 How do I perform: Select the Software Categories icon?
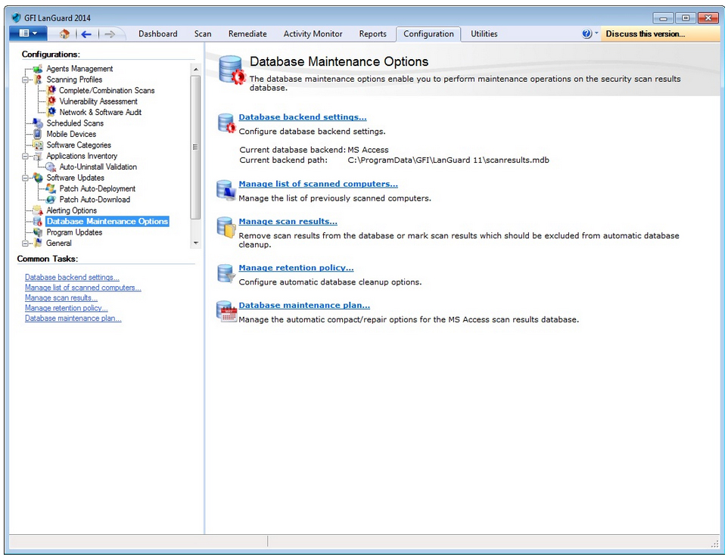pos(38,145)
